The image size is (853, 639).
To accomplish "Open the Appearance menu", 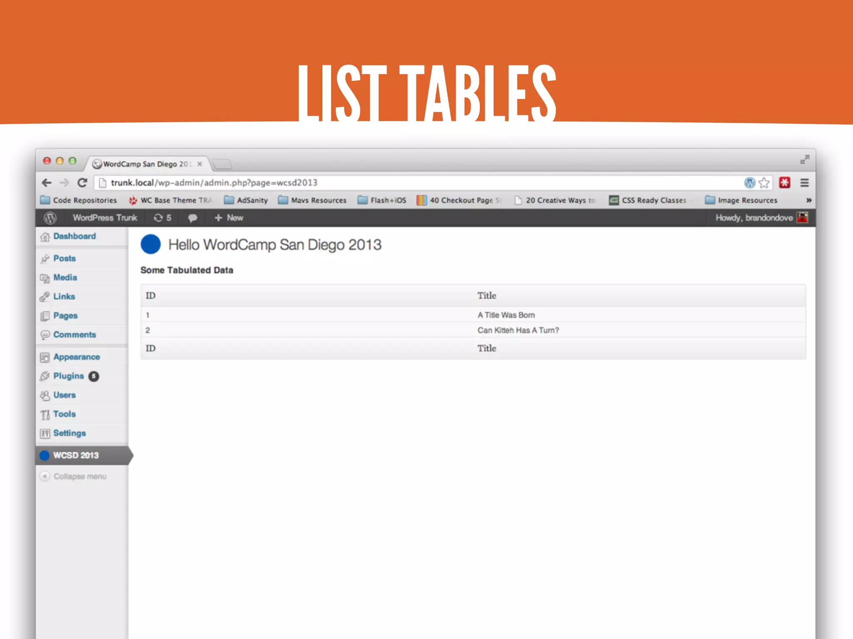I will tap(77, 357).
